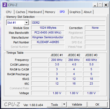Click the Tools button
This screenshot has height=109, width=110.
pos(54,104)
